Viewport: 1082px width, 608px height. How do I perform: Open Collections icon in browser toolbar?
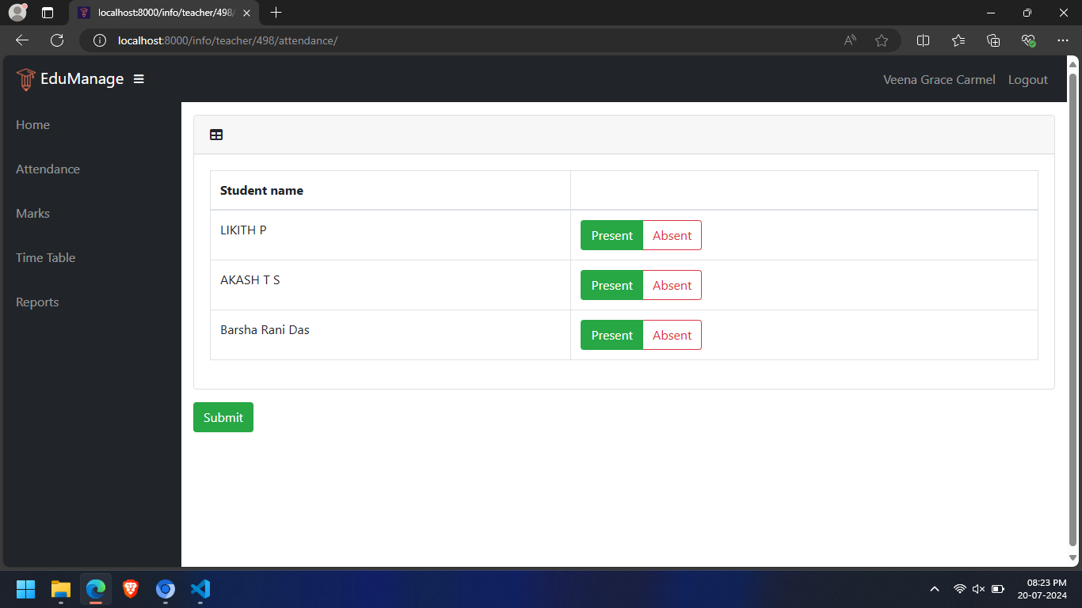point(993,40)
